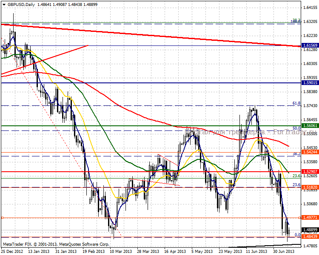319x255 pixels.
Task: Click the 50.0 Fibonacci level label
Action: pyautogui.click(x=296, y=128)
